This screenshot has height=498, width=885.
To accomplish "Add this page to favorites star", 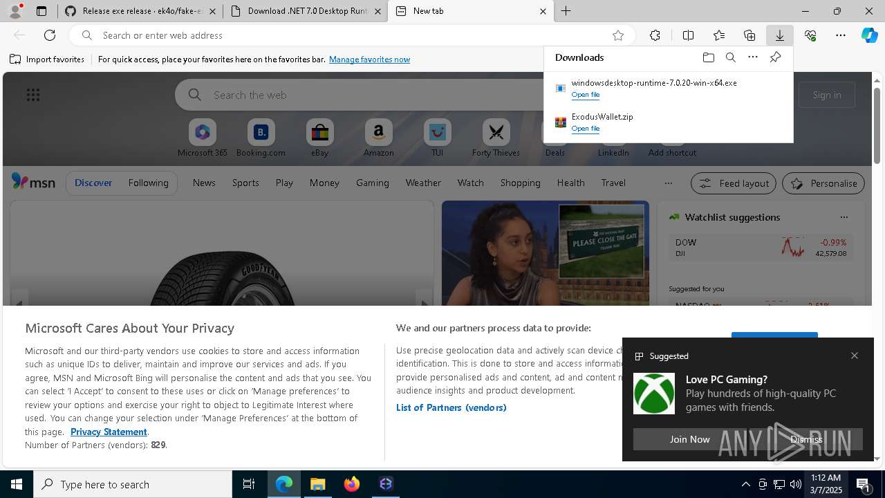I will coord(617,35).
